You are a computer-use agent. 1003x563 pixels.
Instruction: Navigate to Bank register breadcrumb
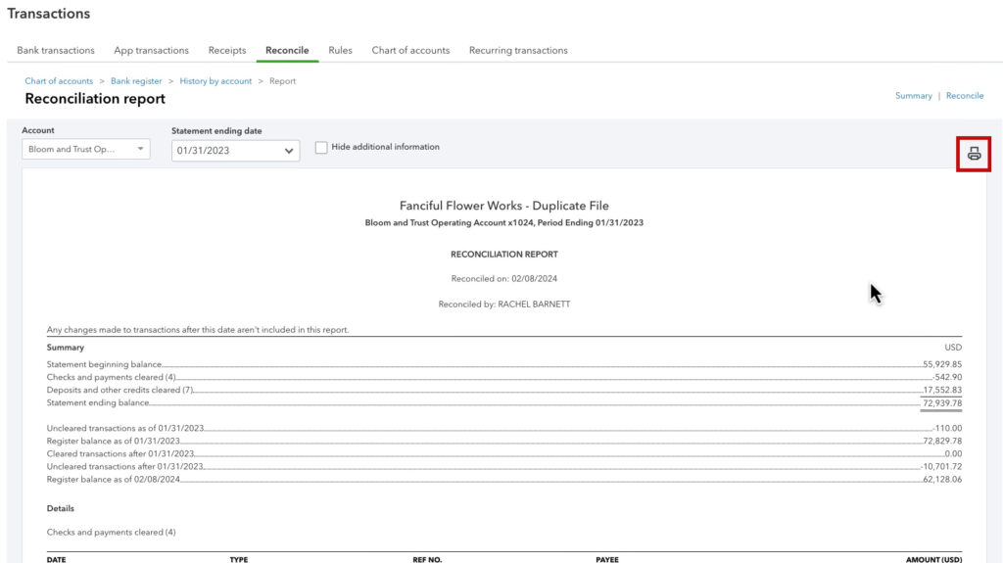pos(136,81)
